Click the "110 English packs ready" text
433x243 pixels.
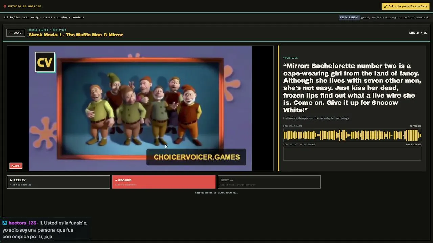(x=21, y=17)
